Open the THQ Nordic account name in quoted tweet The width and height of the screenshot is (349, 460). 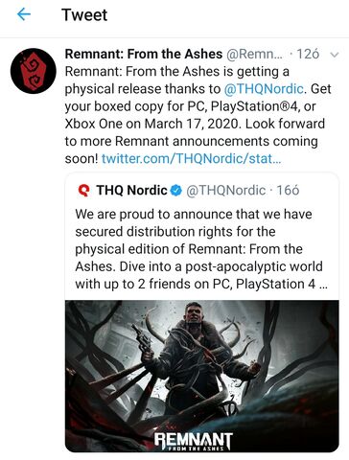coord(131,191)
